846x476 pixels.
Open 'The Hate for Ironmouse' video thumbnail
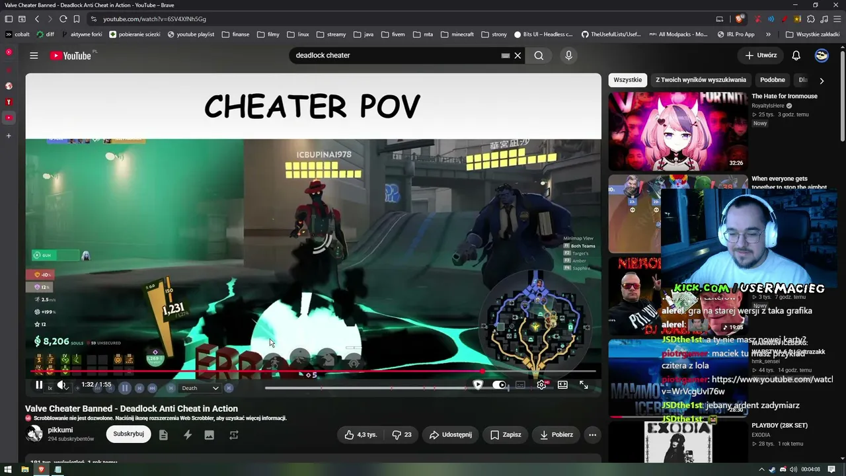pyautogui.click(x=678, y=131)
